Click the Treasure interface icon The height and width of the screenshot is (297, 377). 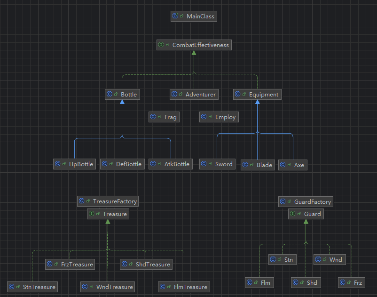(92, 214)
